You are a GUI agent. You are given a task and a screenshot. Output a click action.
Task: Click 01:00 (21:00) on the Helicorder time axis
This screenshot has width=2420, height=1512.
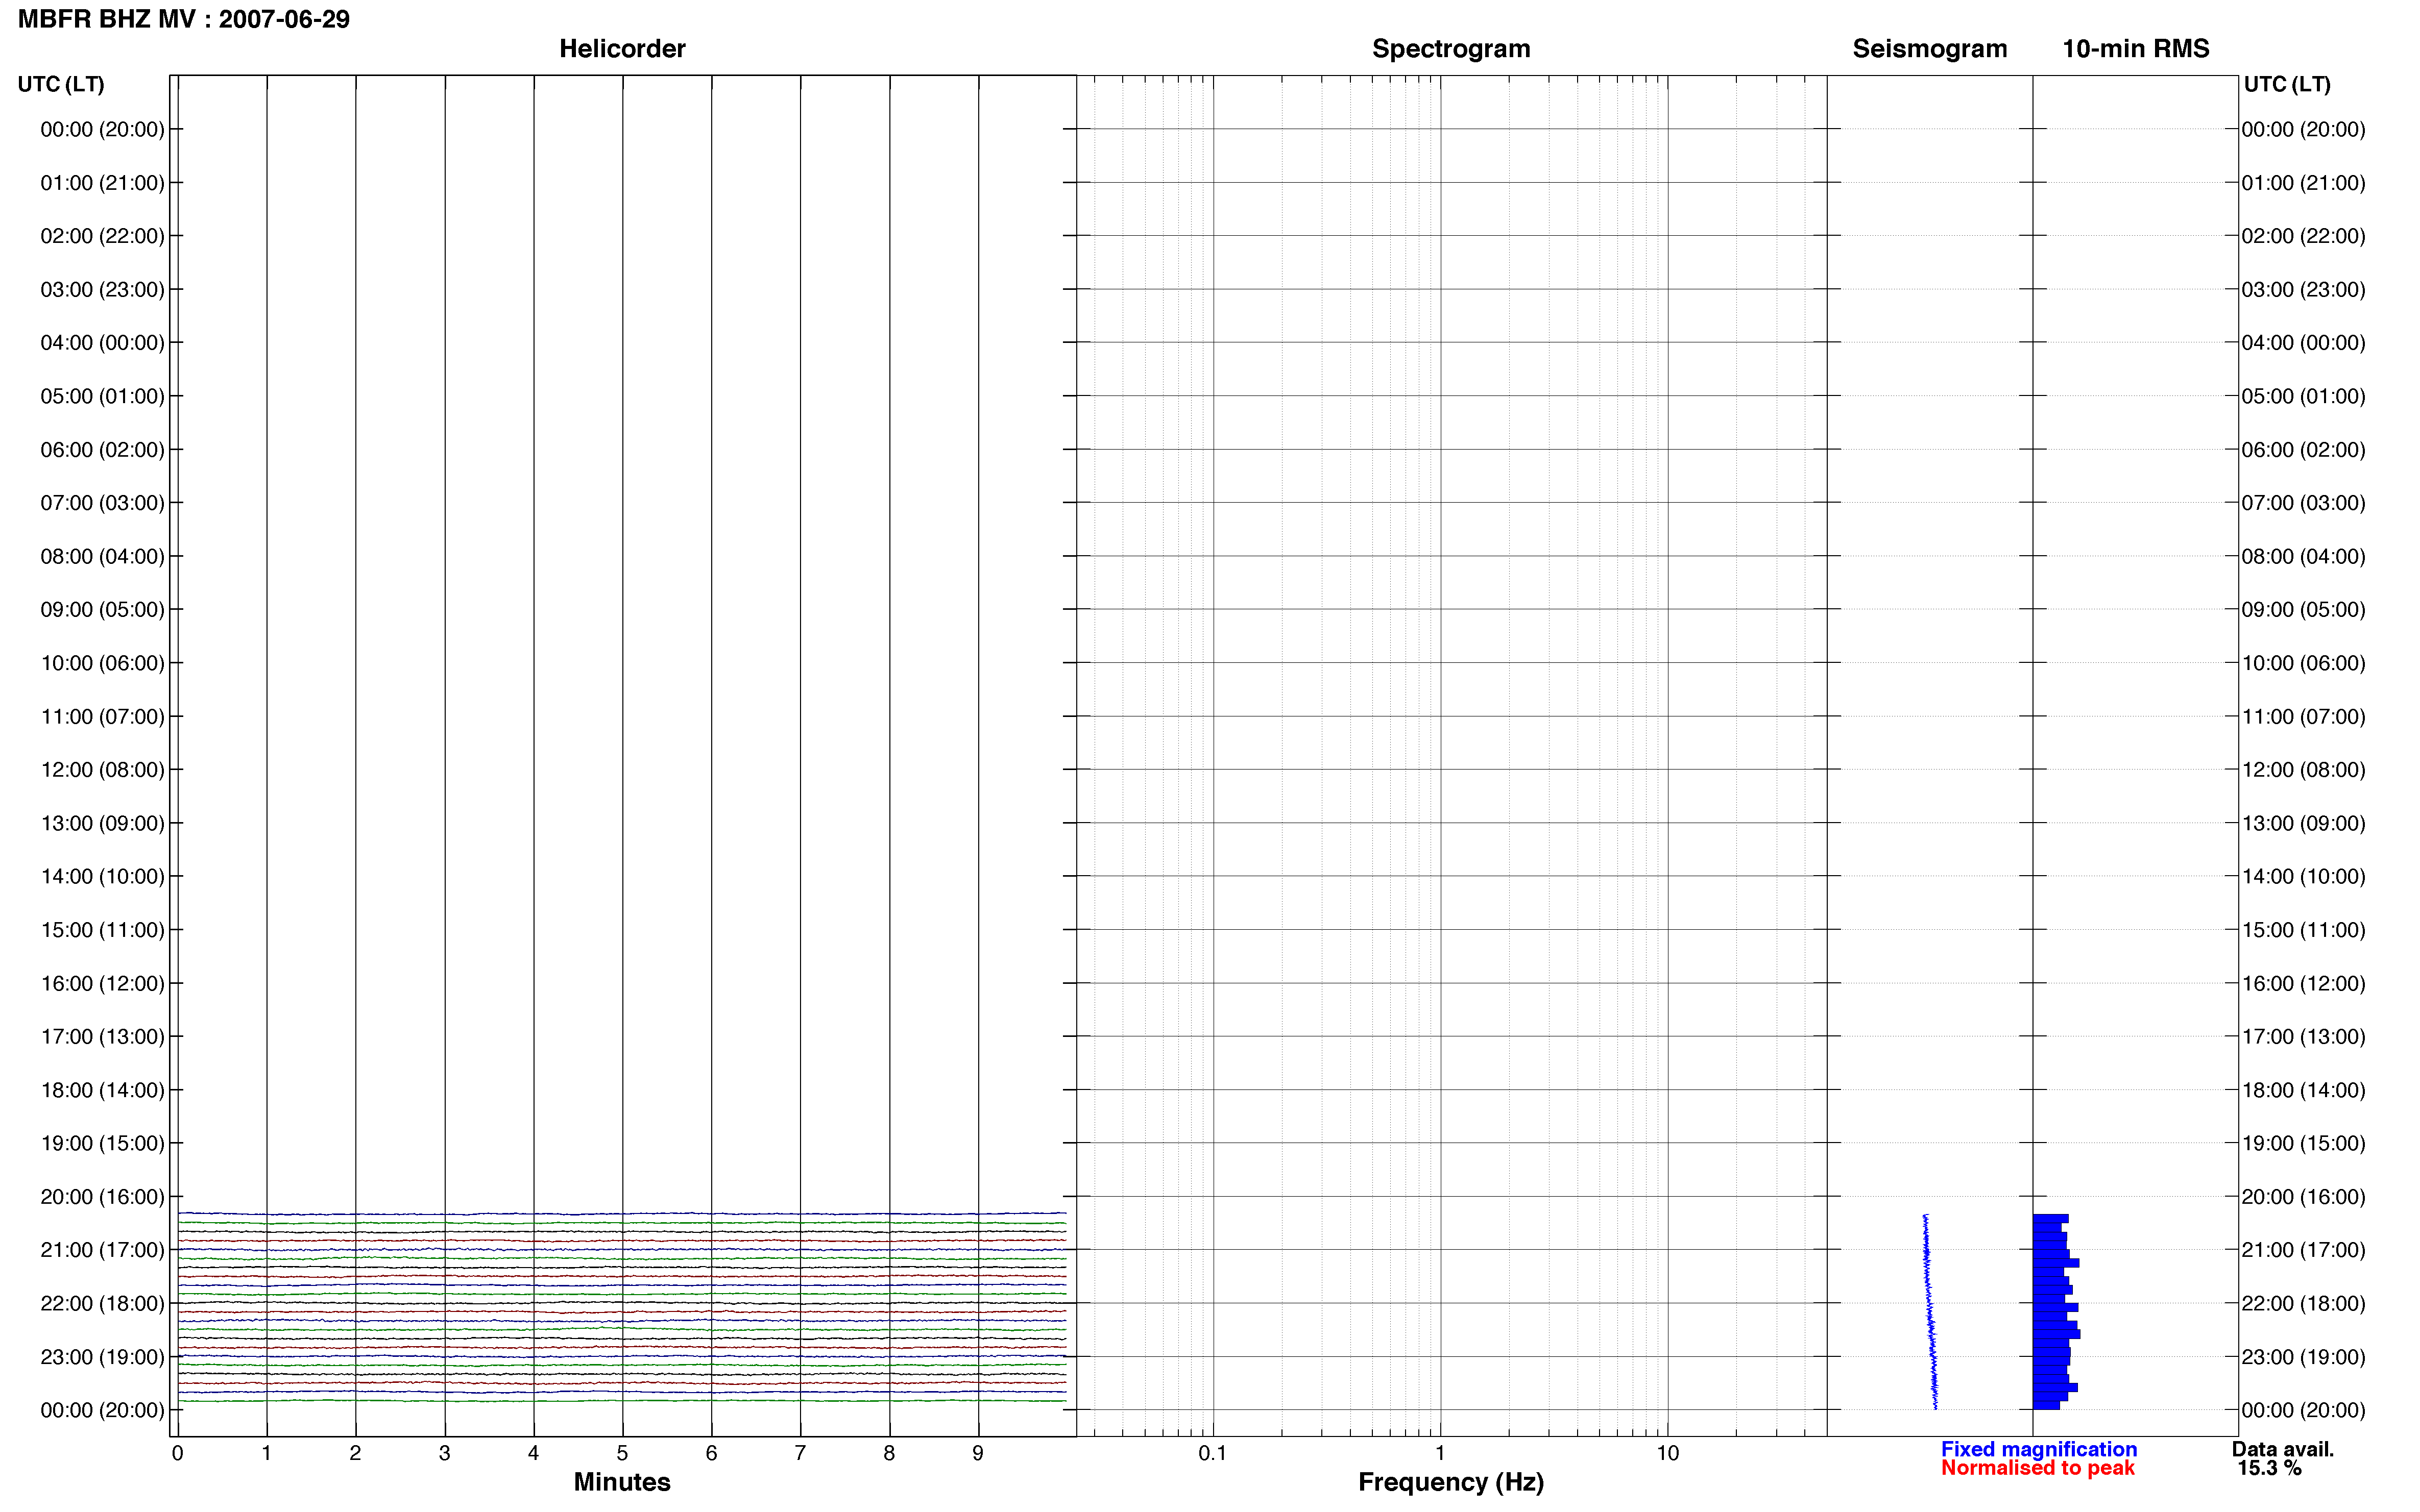pyautogui.click(x=102, y=183)
